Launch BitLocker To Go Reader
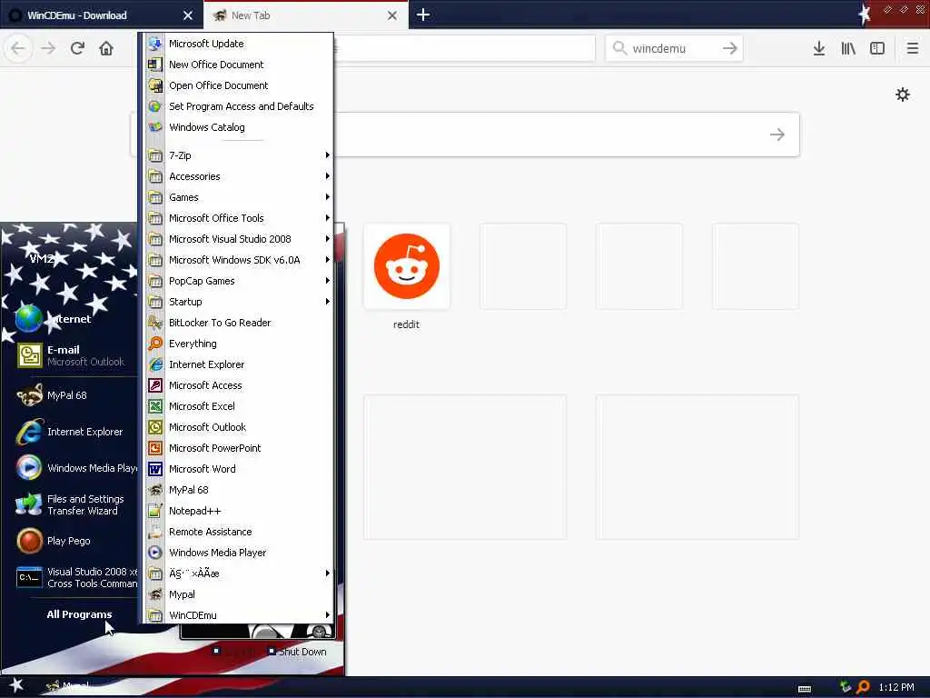The height and width of the screenshot is (698, 930). pos(239,323)
